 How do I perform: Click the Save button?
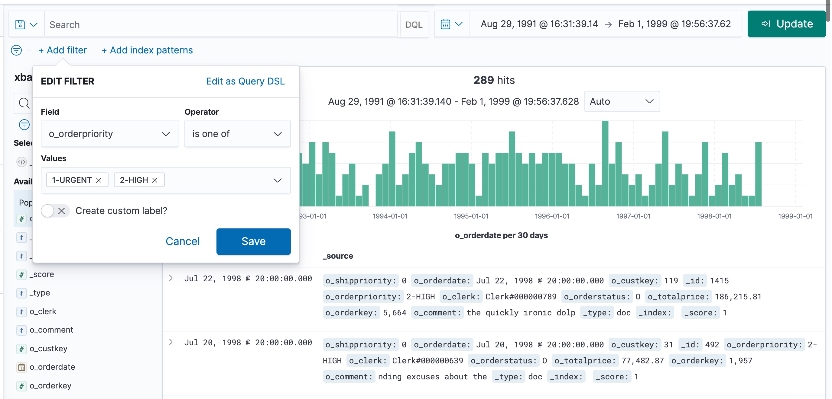254,241
